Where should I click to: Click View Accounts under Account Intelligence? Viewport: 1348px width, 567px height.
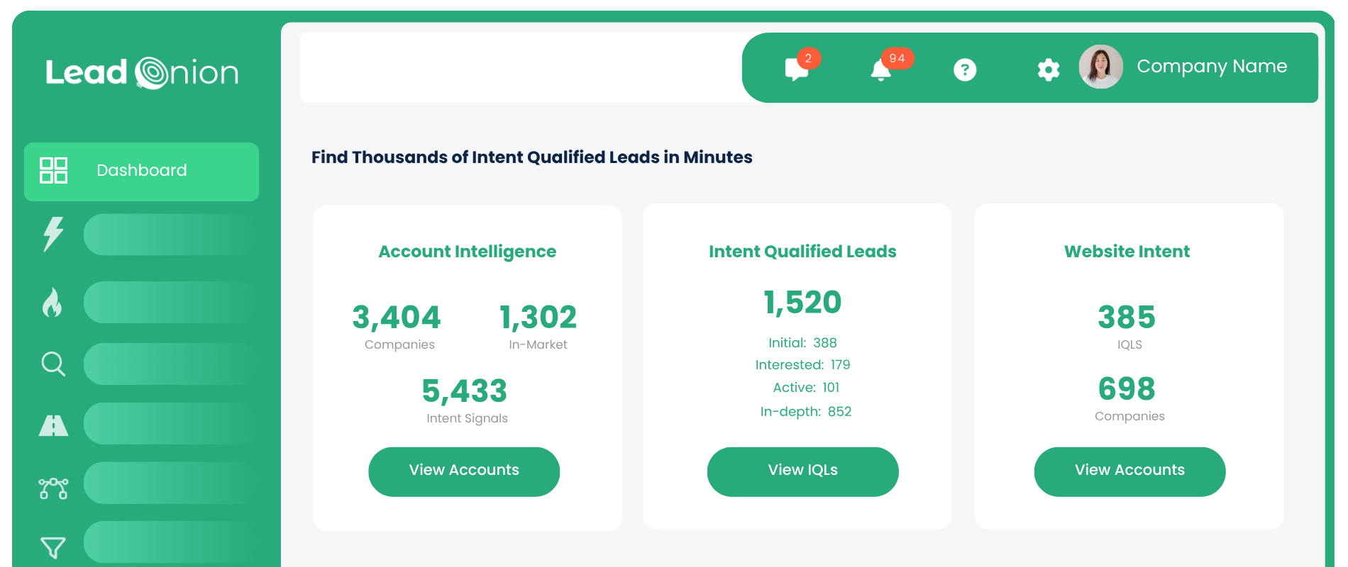pyautogui.click(x=464, y=471)
